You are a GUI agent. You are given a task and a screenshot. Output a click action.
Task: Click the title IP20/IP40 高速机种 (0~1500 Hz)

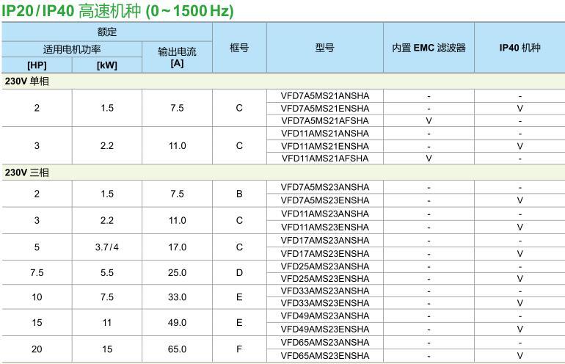click(x=118, y=10)
